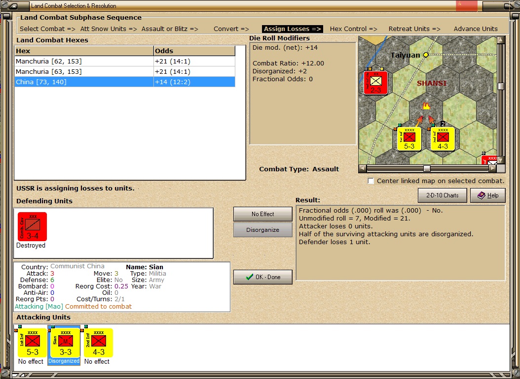This screenshot has height=379, width=520.
Task: Click the Assault or Blitz subphase step
Action: click(x=170, y=29)
